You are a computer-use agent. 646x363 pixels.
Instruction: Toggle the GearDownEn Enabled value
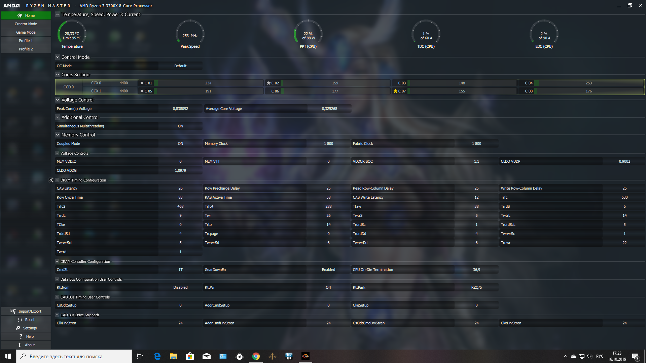click(x=328, y=270)
